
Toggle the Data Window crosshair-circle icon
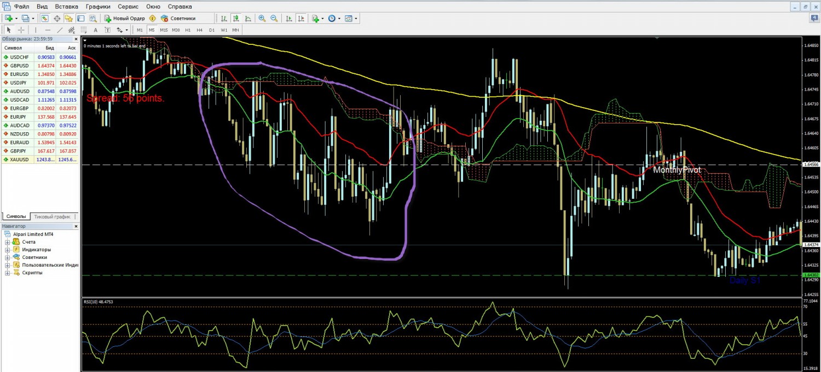(57, 18)
